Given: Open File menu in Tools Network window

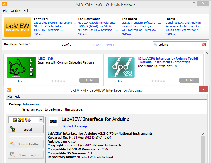Looking at the screenshot, I should click(5, 11).
